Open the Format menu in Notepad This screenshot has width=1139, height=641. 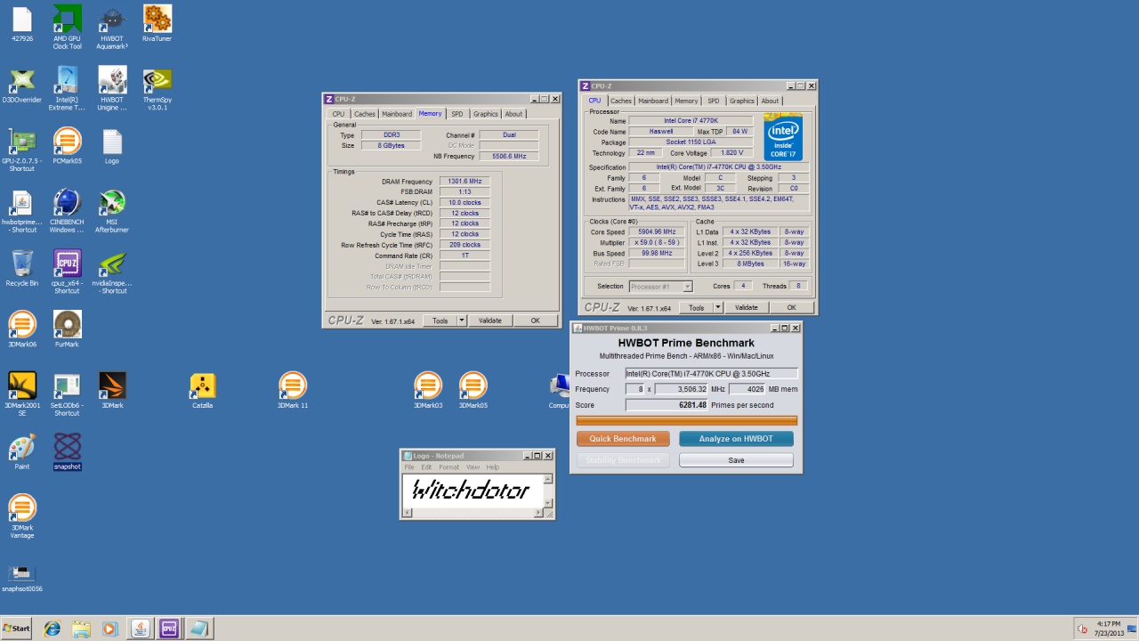[448, 467]
